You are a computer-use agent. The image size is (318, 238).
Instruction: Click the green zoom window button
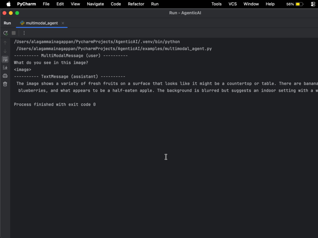point(17,13)
